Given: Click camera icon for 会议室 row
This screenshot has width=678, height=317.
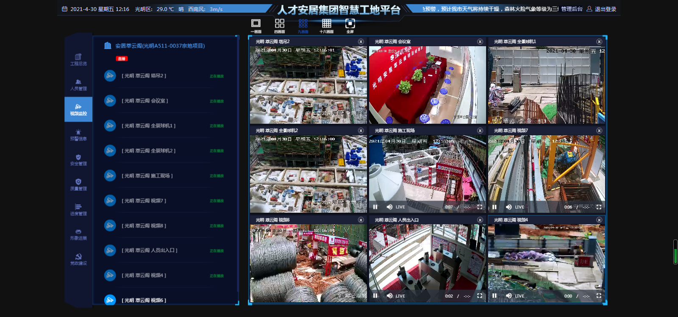Looking at the screenshot, I should (110, 101).
